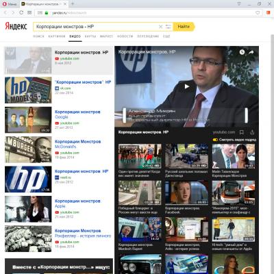Click the yellow Найти button
Image resolution: width=274 pixels, height=274 pixels.
[184, 27]
